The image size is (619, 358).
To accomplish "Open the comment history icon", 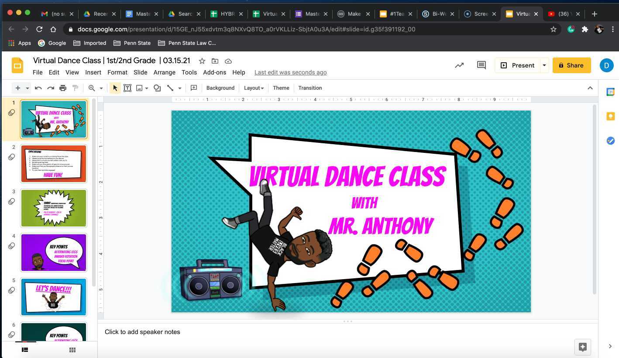I will coord(481,65).
